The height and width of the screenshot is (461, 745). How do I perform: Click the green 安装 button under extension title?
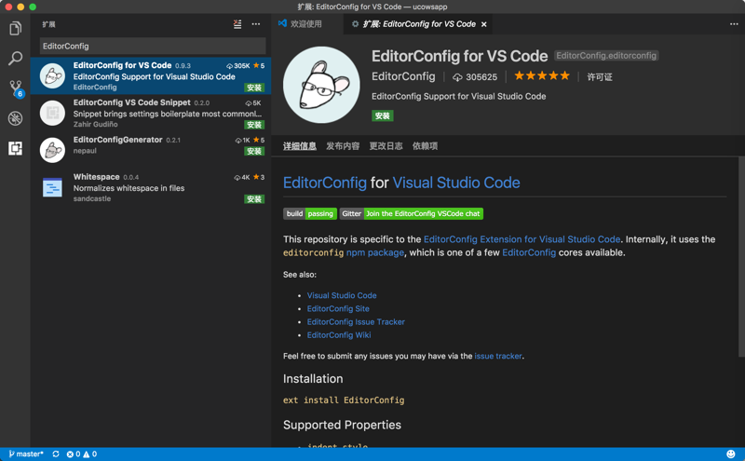pos(382,116)
